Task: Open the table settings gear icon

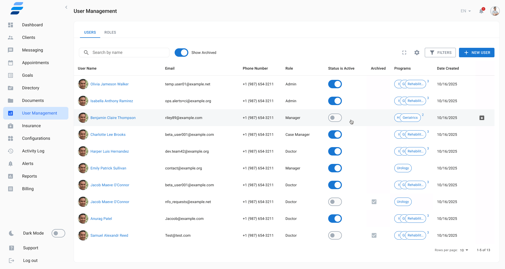Action: click(417, 53)
